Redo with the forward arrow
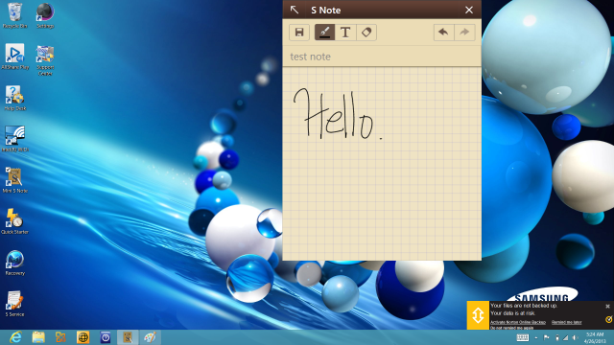Screen dimensions: 614x345 point(464,32)
